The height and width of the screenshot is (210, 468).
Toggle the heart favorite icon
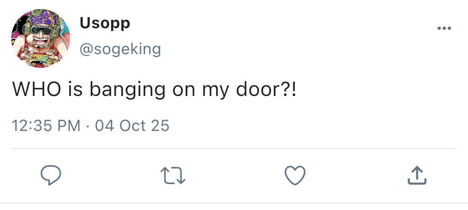pyautogui.click(x=295, y=176)
